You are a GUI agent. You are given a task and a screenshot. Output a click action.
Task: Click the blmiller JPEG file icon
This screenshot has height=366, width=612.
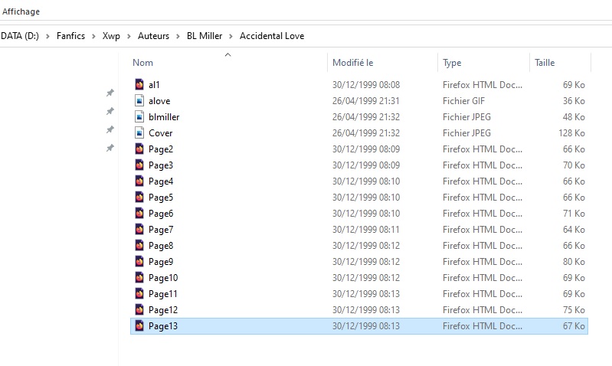[139, 116]
